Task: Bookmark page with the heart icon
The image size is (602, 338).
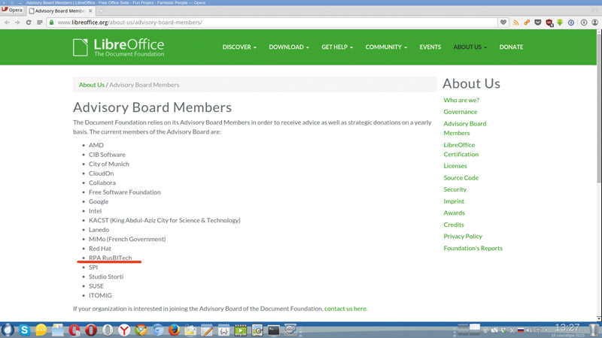Action: pos(503,23)
